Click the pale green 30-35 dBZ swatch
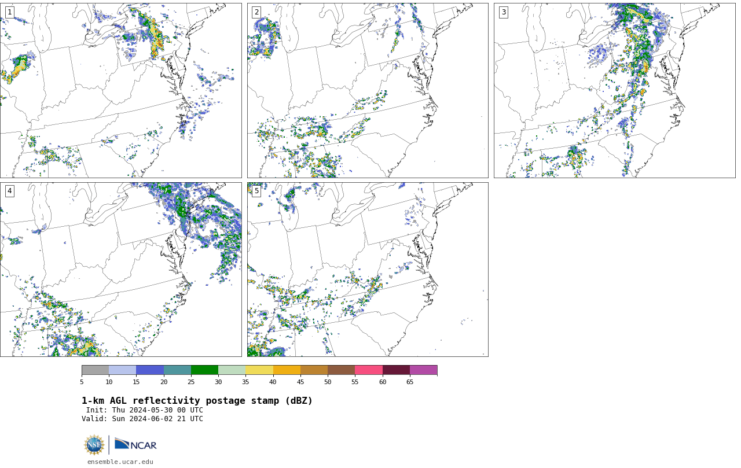Screen dimensions: 741x468 232,370
